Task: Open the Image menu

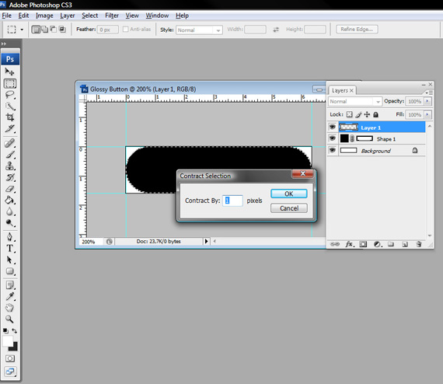Action: tap(44, 16)
